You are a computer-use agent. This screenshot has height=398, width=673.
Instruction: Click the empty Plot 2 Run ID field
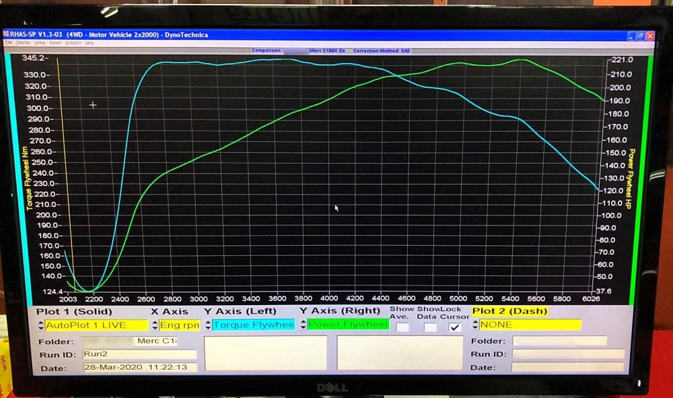point(568,354)
